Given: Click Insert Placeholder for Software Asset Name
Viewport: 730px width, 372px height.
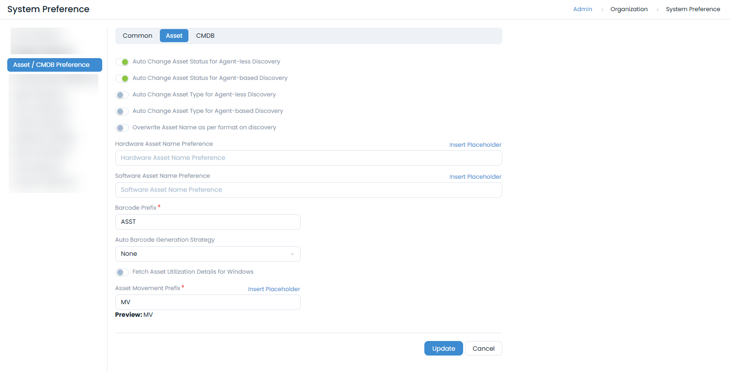Looking at the screenshot, I should (475, 177).
